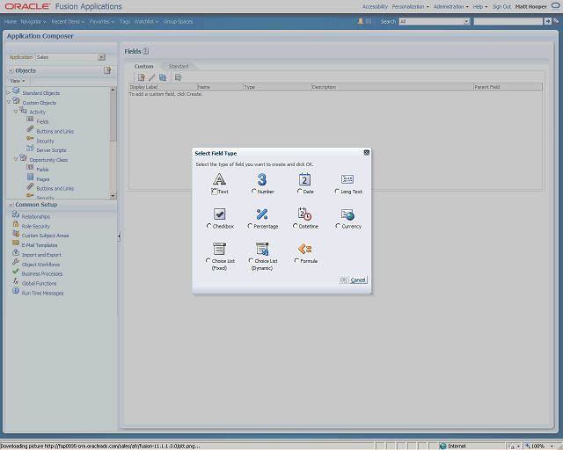Click the Home link
563x450 pixels.
coord(10,21)
